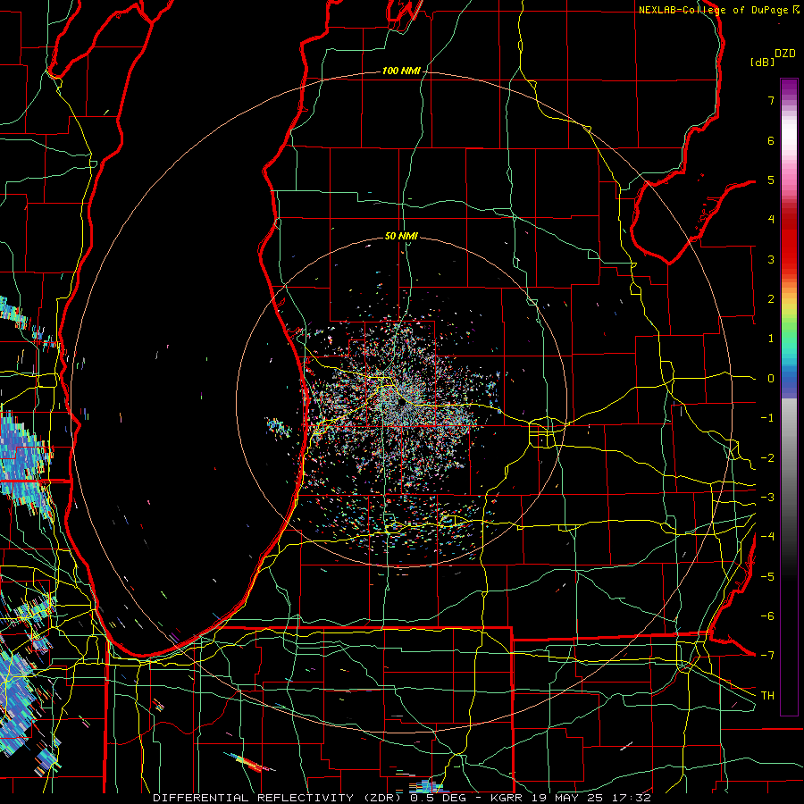Click the 2 value on color scale
This screenshot has width=804, height=804.
click(x=771, y=299)
